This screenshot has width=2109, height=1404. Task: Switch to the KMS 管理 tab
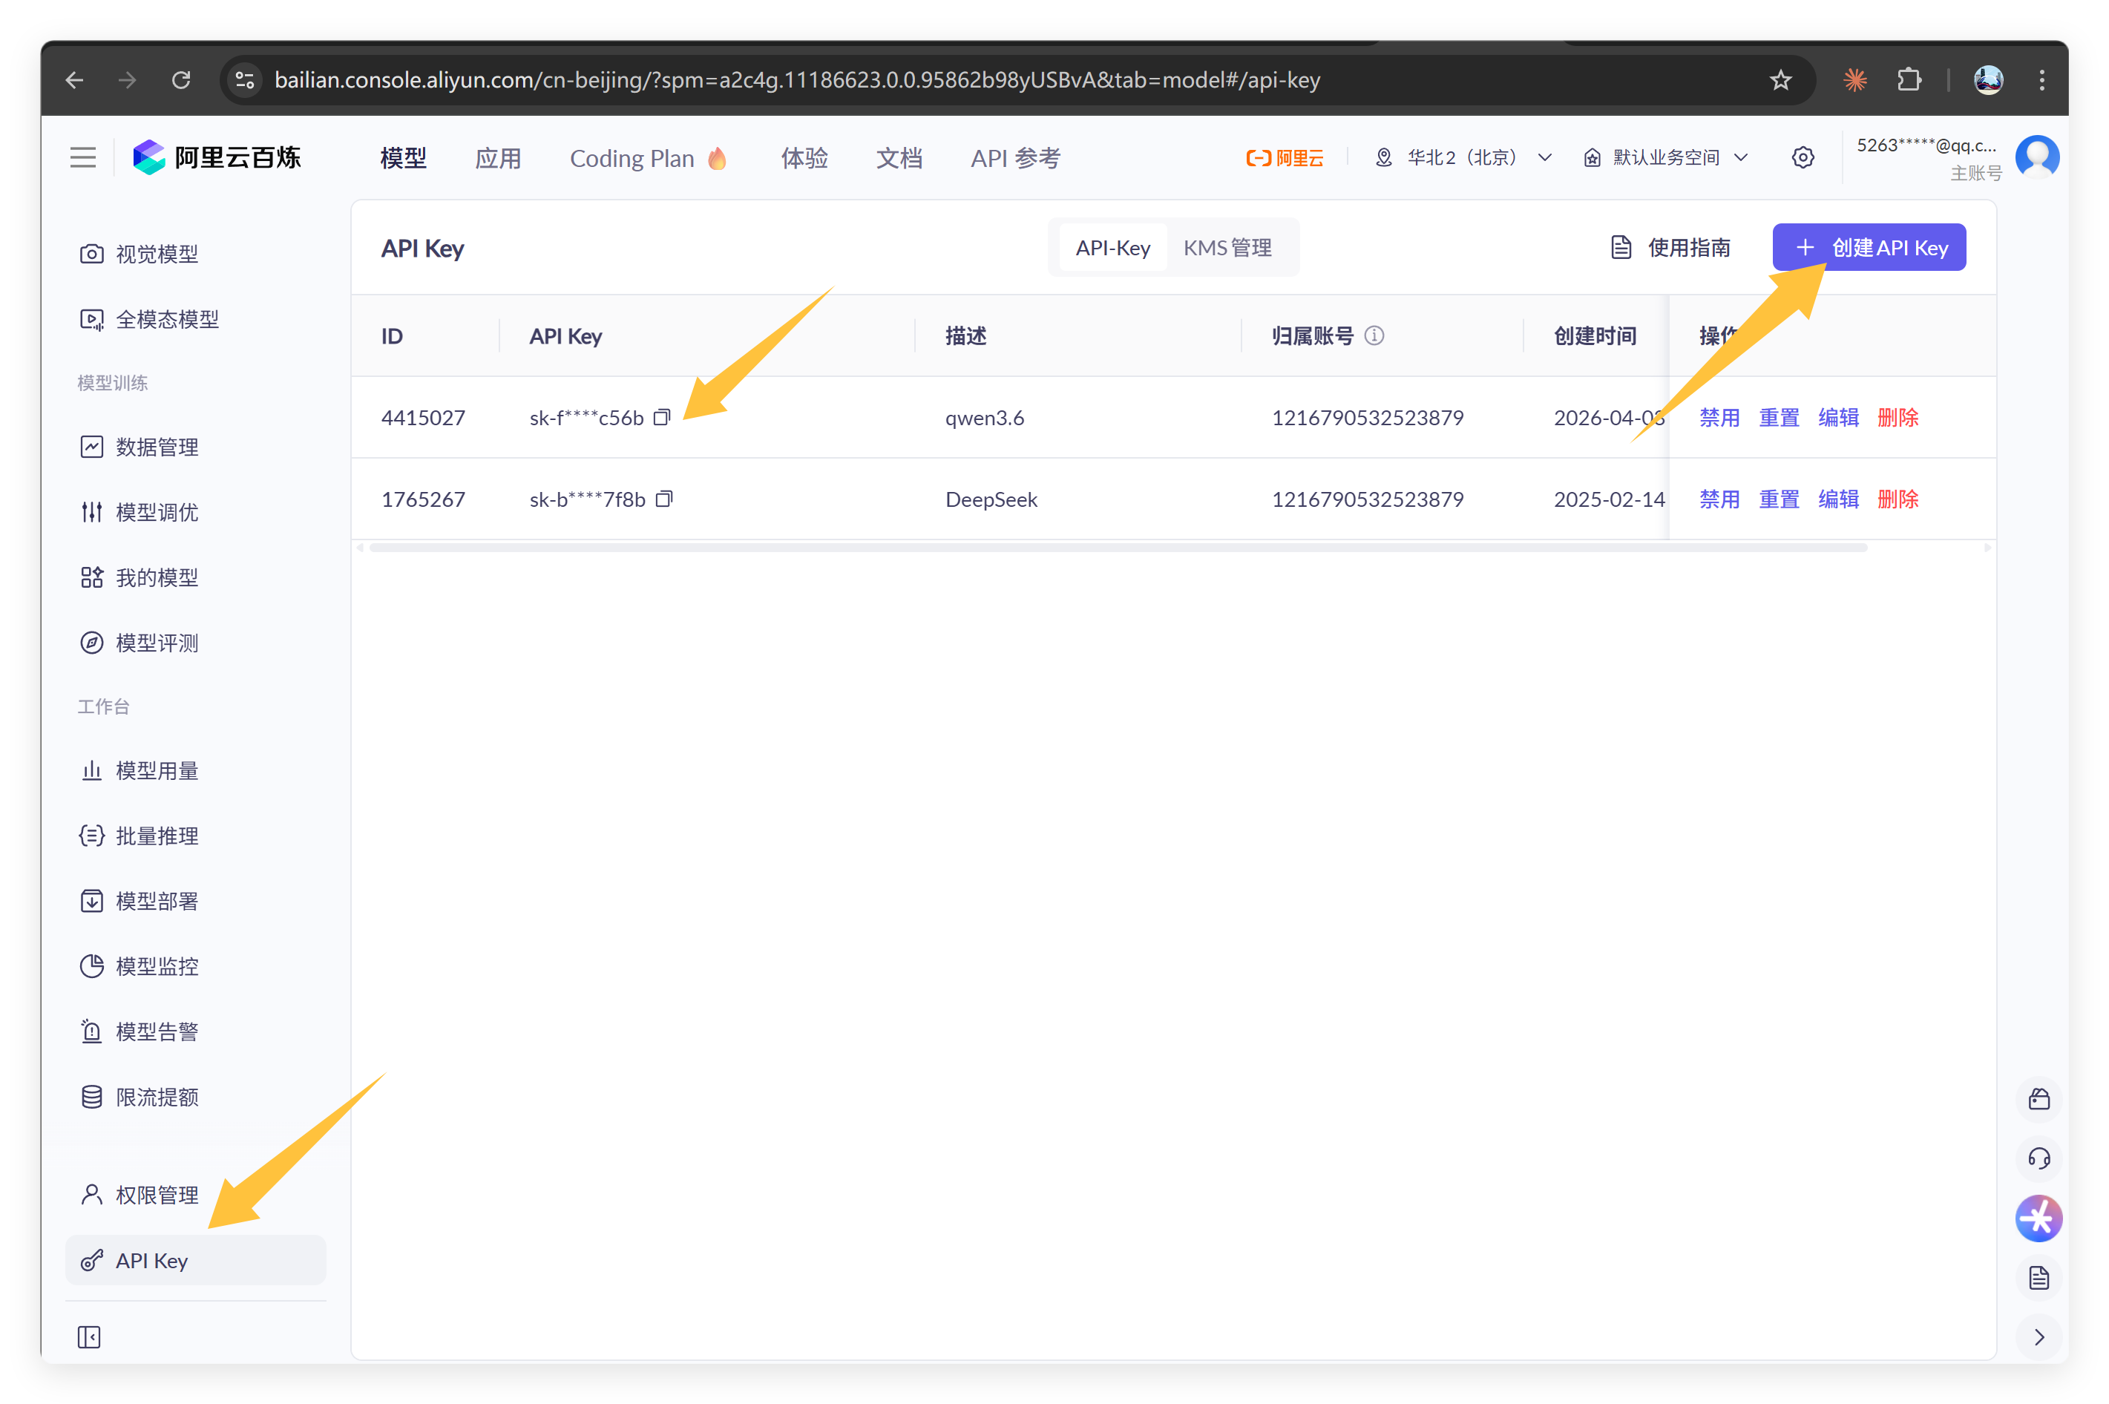[1227, 248]
